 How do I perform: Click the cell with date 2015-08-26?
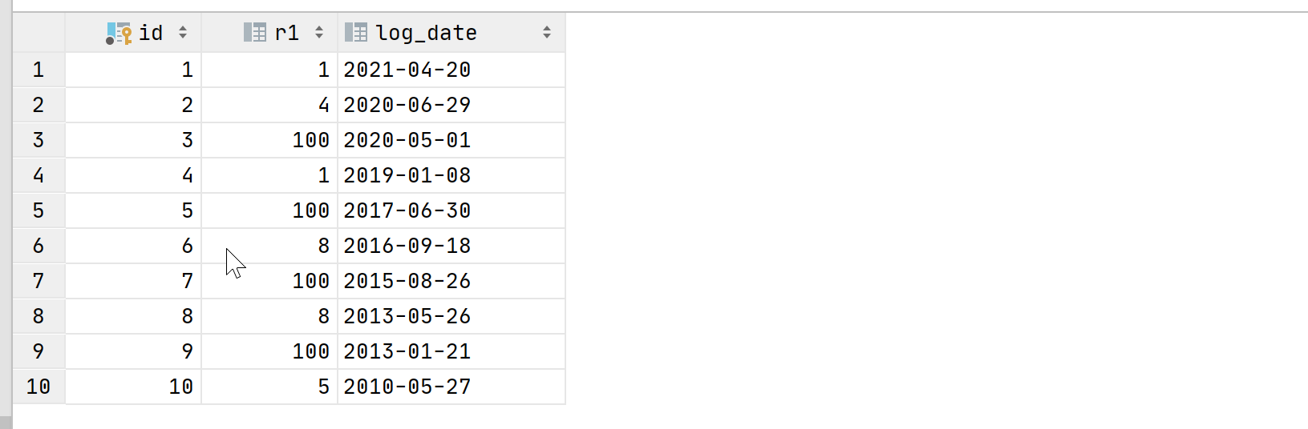click(452, 281)
